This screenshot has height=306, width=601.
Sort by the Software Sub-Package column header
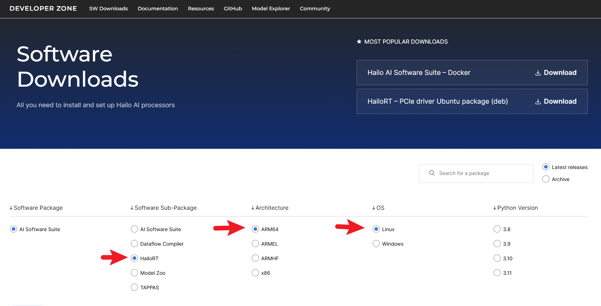(164, 208)
